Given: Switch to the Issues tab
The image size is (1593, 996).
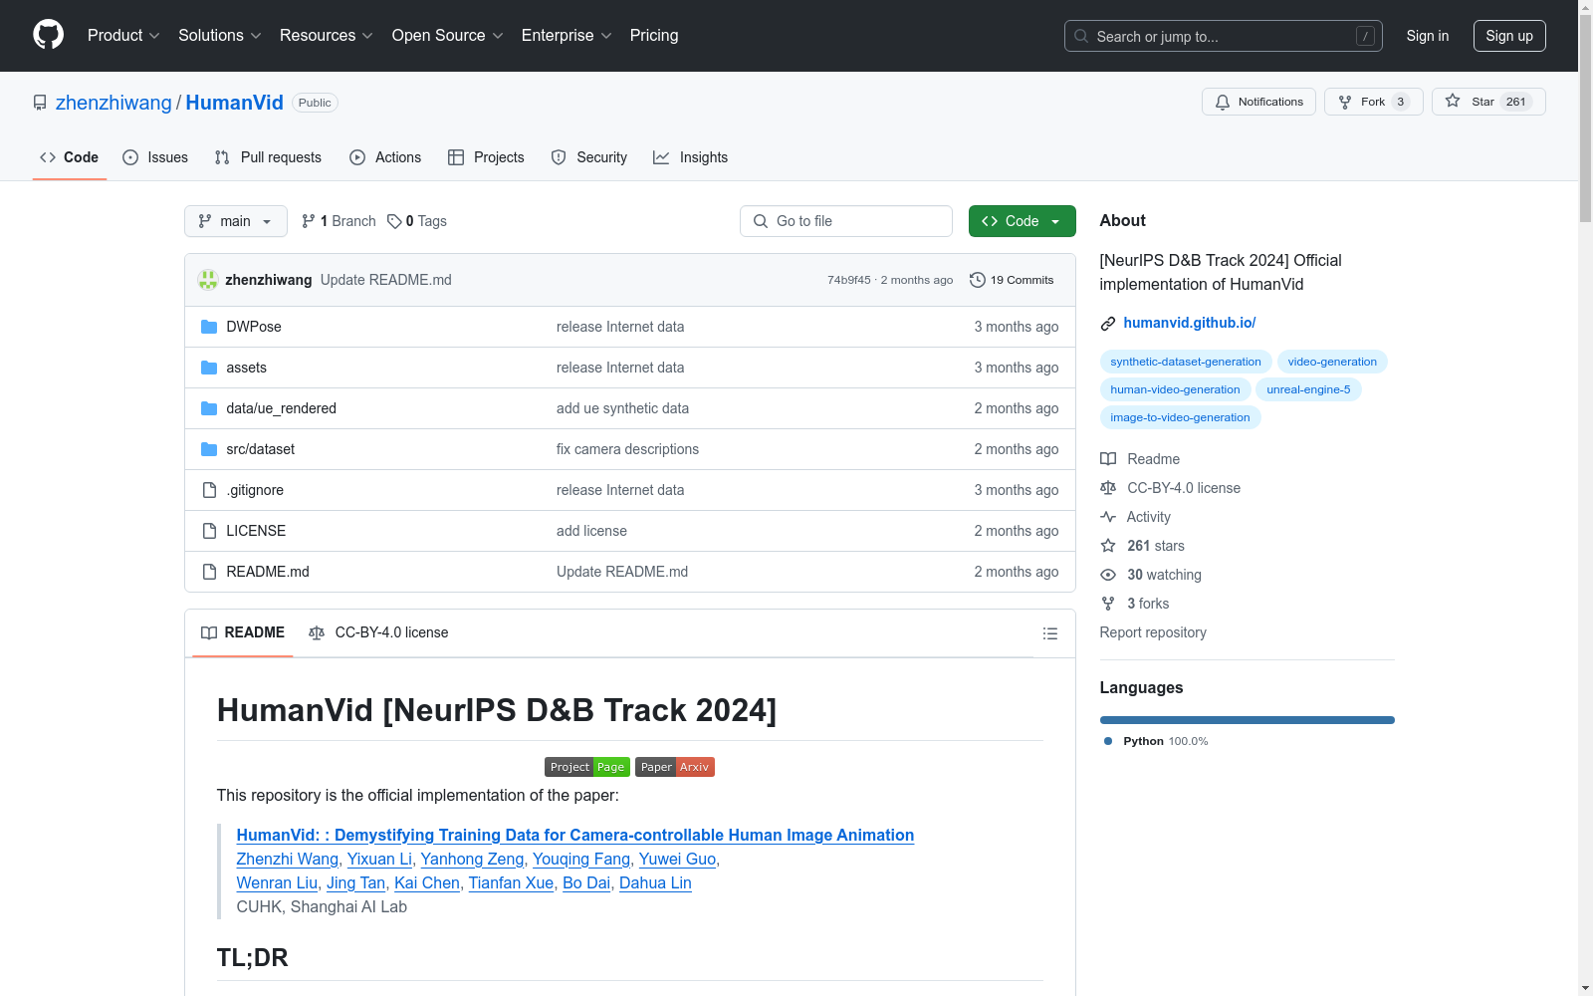Looking at the screenshot, I should 155,157.
